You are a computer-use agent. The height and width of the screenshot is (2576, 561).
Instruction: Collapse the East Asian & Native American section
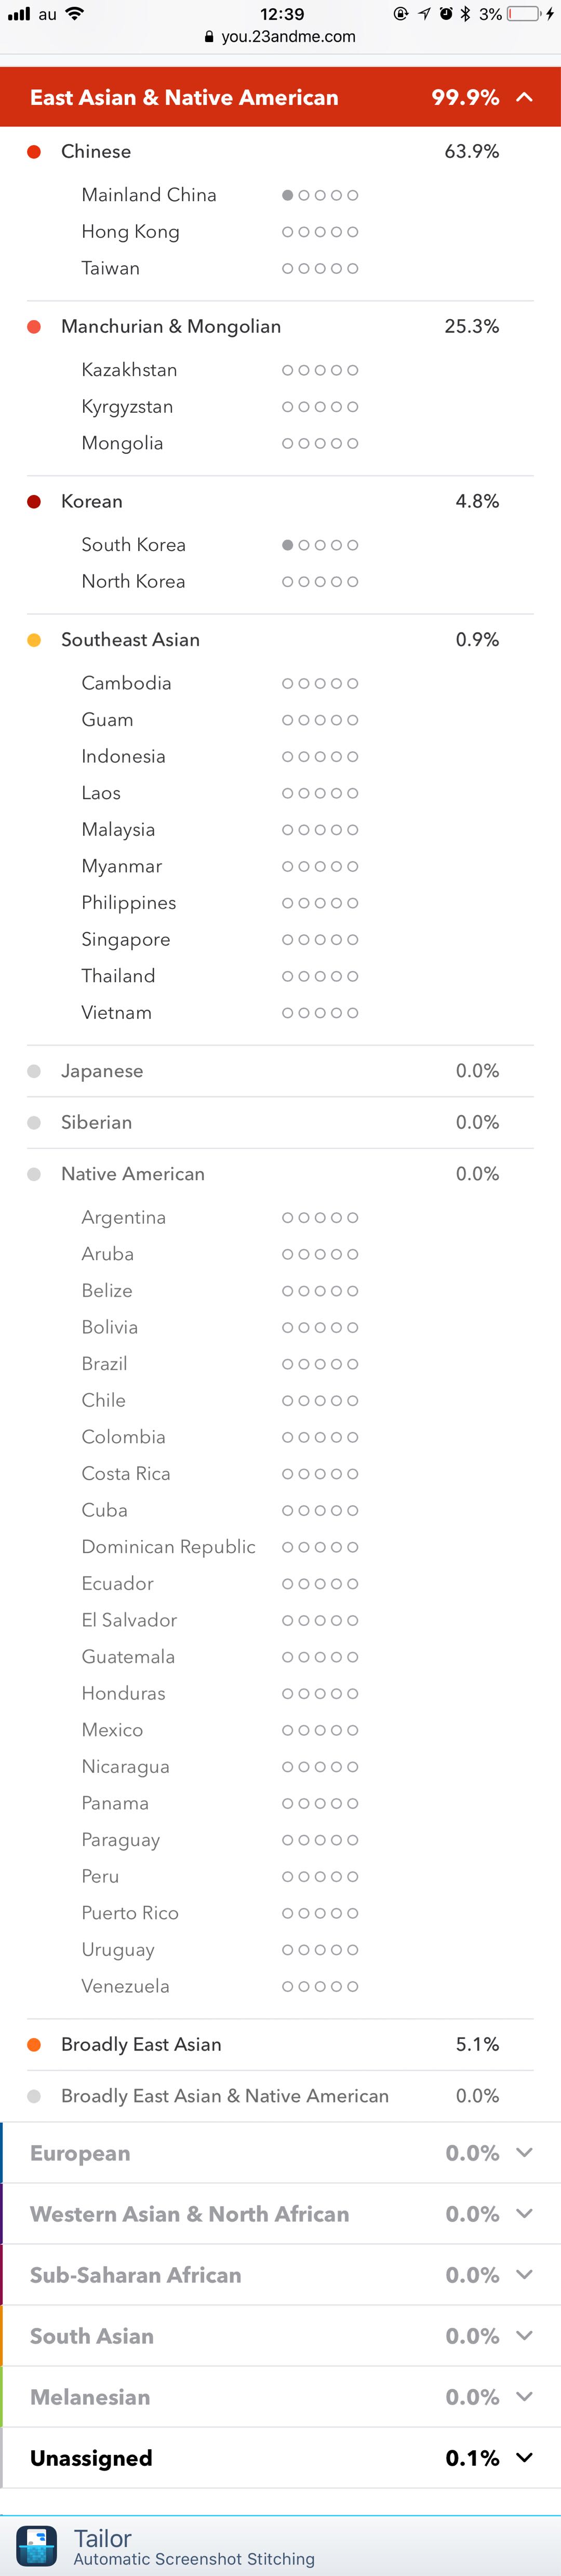(524, 97)
